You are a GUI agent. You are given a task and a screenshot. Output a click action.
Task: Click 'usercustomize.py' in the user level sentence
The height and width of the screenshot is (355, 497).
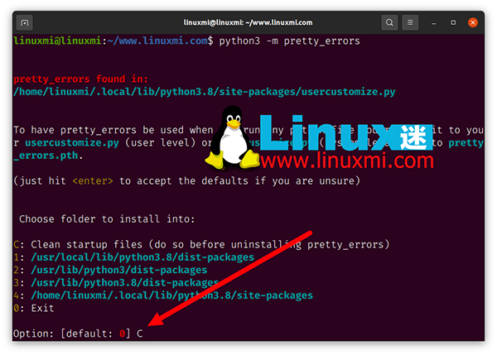pos(72,143)
